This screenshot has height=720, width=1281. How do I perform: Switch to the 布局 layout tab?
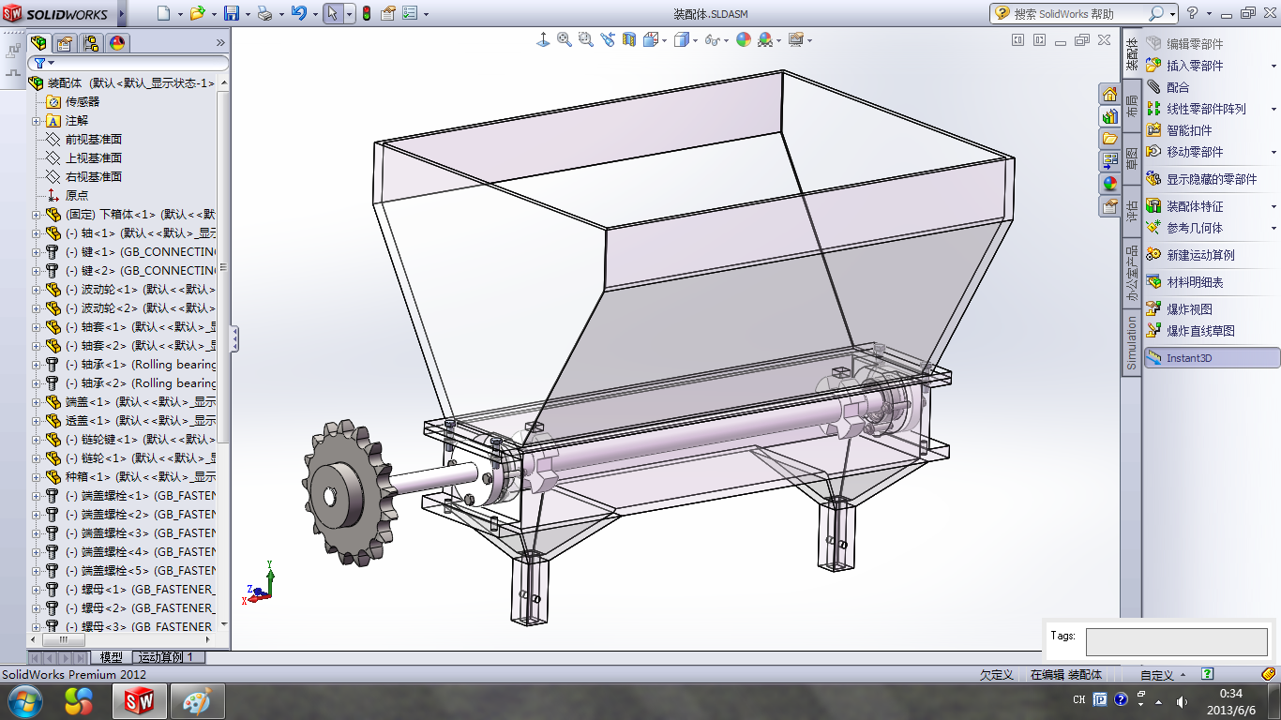click(x=1132, y=106)
